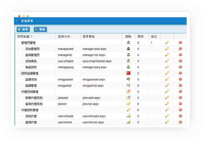Click the red flag icon of 授权品牌管理
Image resolution: width=203 pixels, height=142 pixels.
coord(128,73)
